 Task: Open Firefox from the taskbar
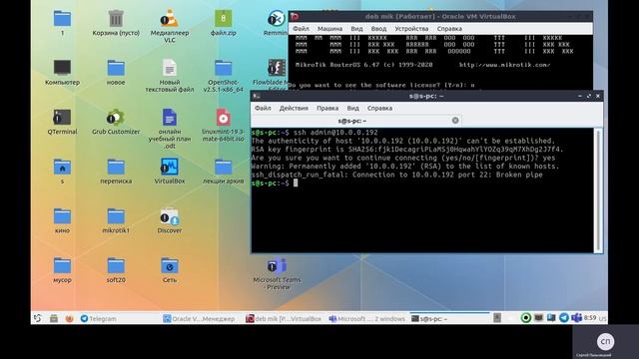(x=69, y=319)
